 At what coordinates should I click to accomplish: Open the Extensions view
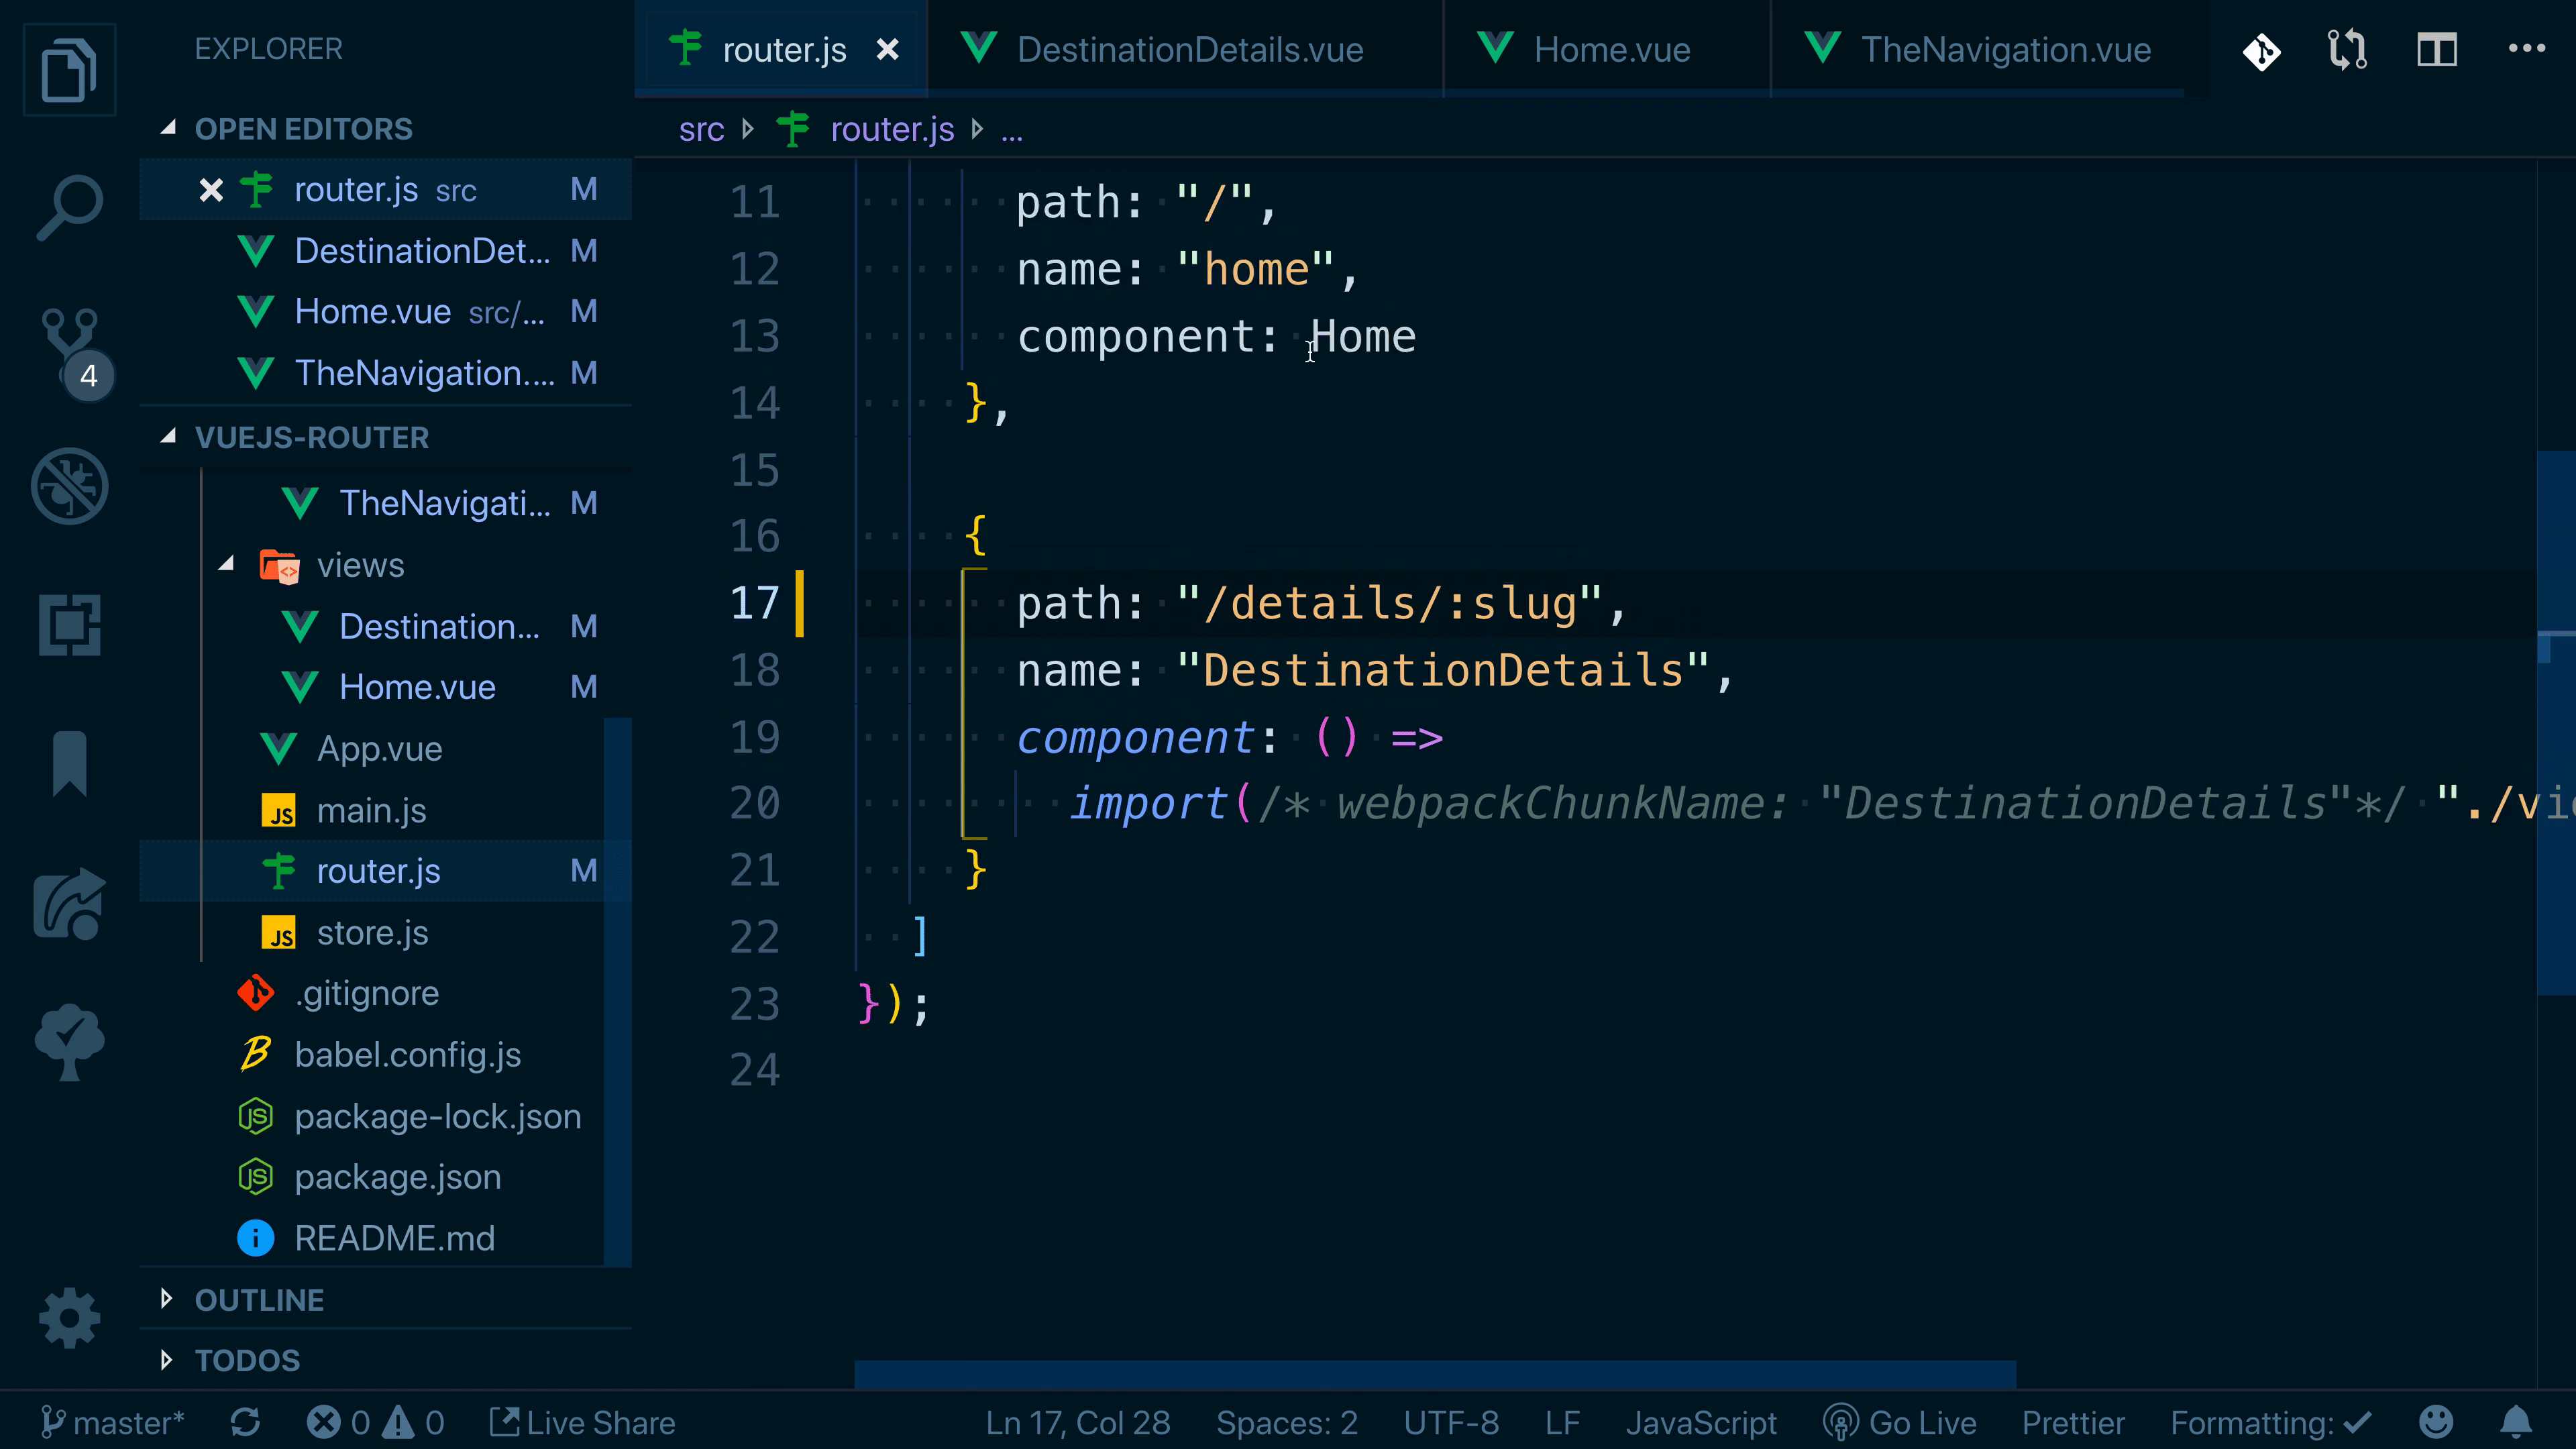[69, 625]
